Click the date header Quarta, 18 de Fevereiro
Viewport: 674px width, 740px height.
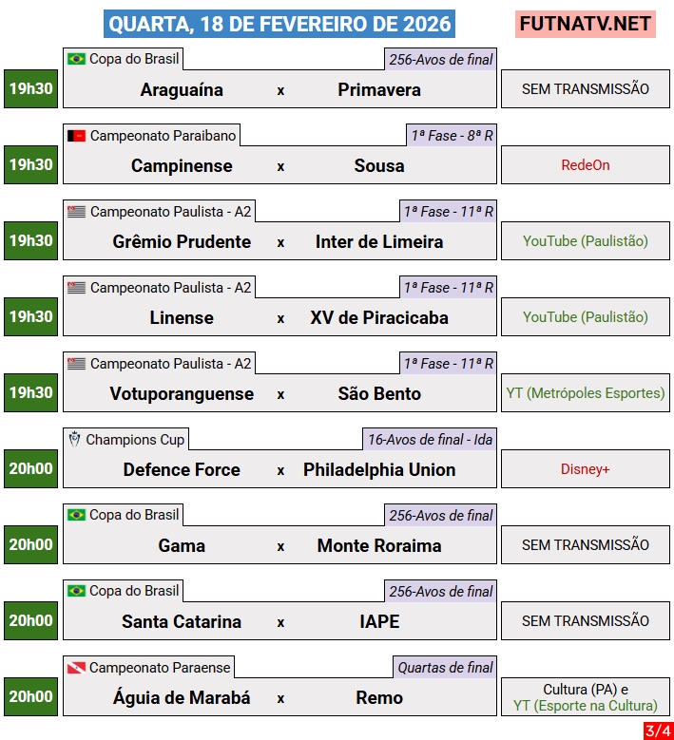(x=279, y=24)
